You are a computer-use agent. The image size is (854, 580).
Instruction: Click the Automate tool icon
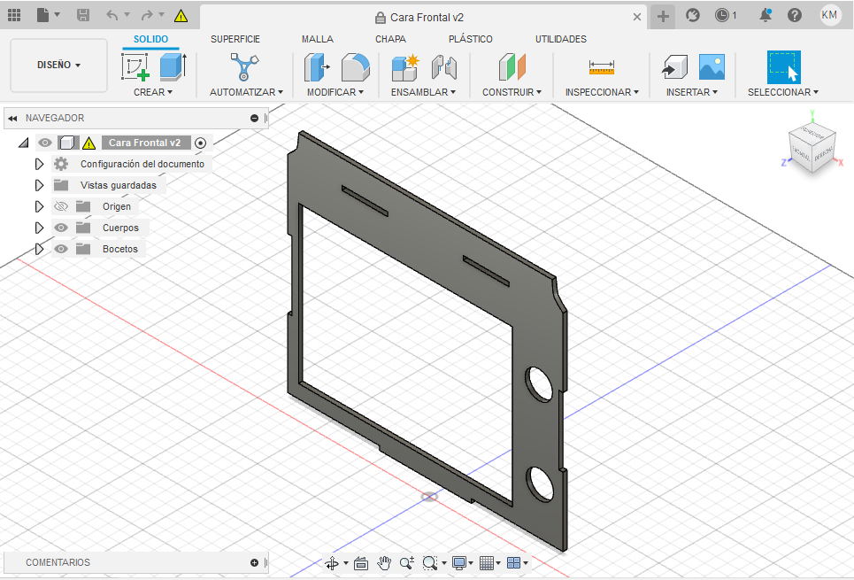pos(244,67)
